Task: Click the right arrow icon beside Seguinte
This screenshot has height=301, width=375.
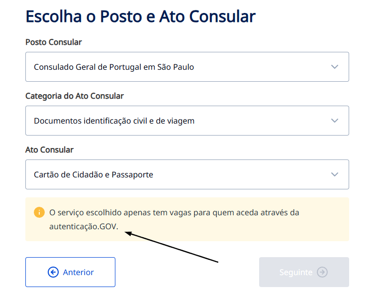Action: tap(322, 272)
